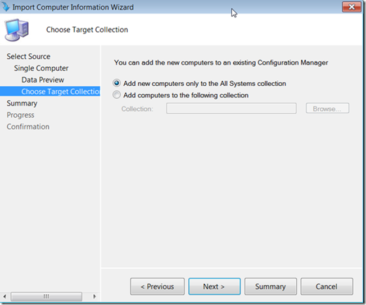
Task: Click the Browse button
Action: pyautogui.click(x=327, y=109)
